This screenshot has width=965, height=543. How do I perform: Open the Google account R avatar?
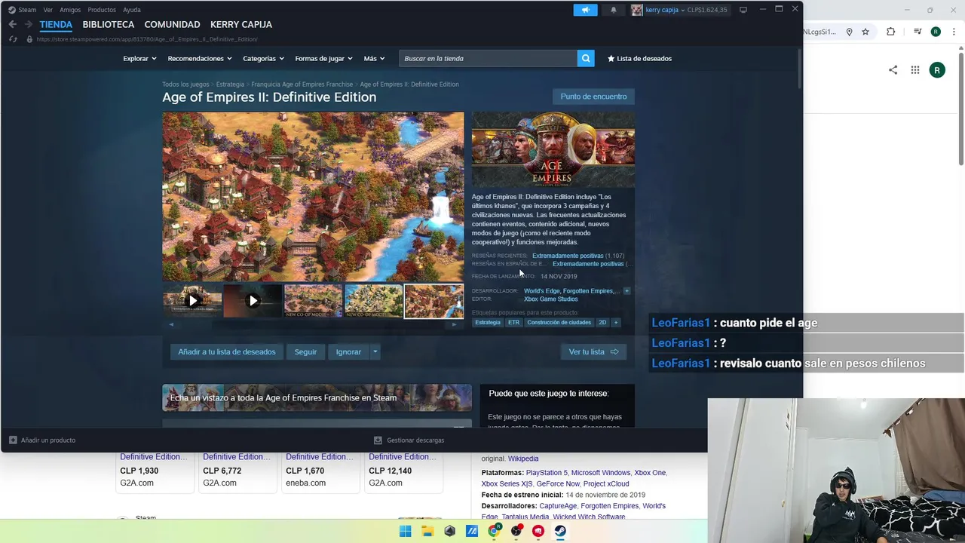(x=937, y=70)
